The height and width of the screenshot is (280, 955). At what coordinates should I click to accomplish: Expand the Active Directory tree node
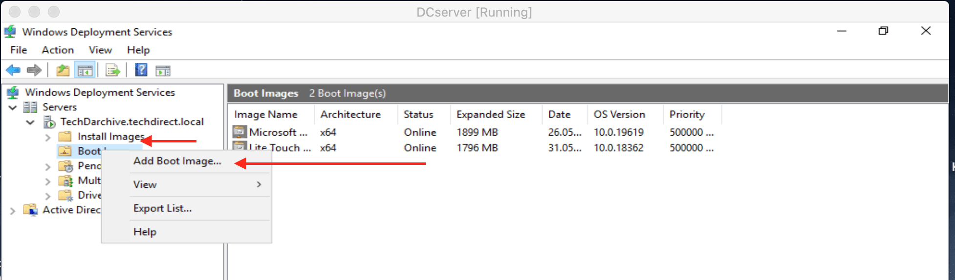(13, 211)
